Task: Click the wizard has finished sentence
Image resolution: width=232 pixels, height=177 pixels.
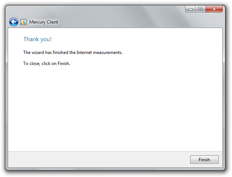Action: 73,53
